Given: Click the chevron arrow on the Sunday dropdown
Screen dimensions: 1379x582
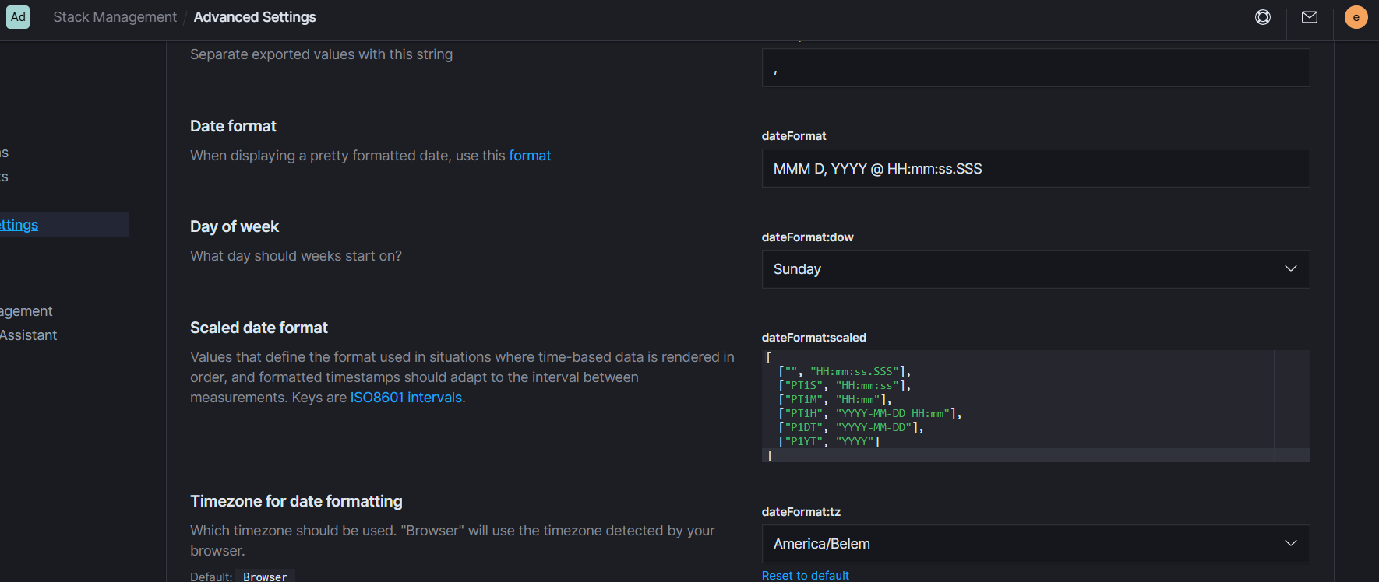Looking at the screenshot, I should click(1290, 268).
